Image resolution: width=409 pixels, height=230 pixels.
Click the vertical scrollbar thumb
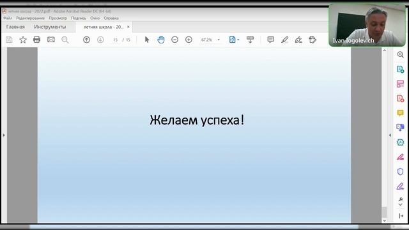pyautogui.click(x=385, y=212)
